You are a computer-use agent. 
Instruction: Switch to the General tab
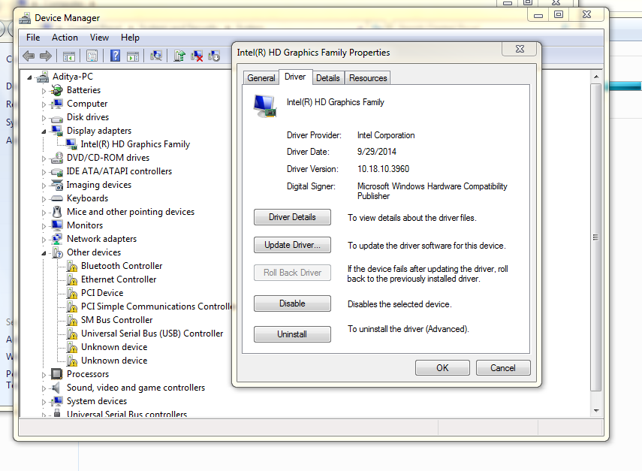click(261, 78)
